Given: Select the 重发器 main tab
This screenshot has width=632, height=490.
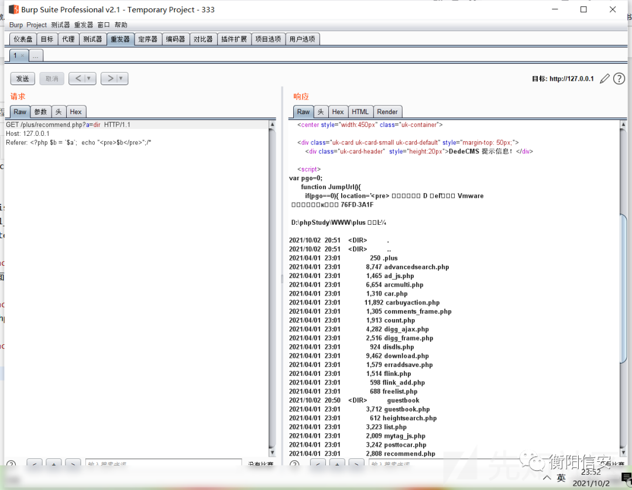Looking at the screenshot, I should [121, 39].
